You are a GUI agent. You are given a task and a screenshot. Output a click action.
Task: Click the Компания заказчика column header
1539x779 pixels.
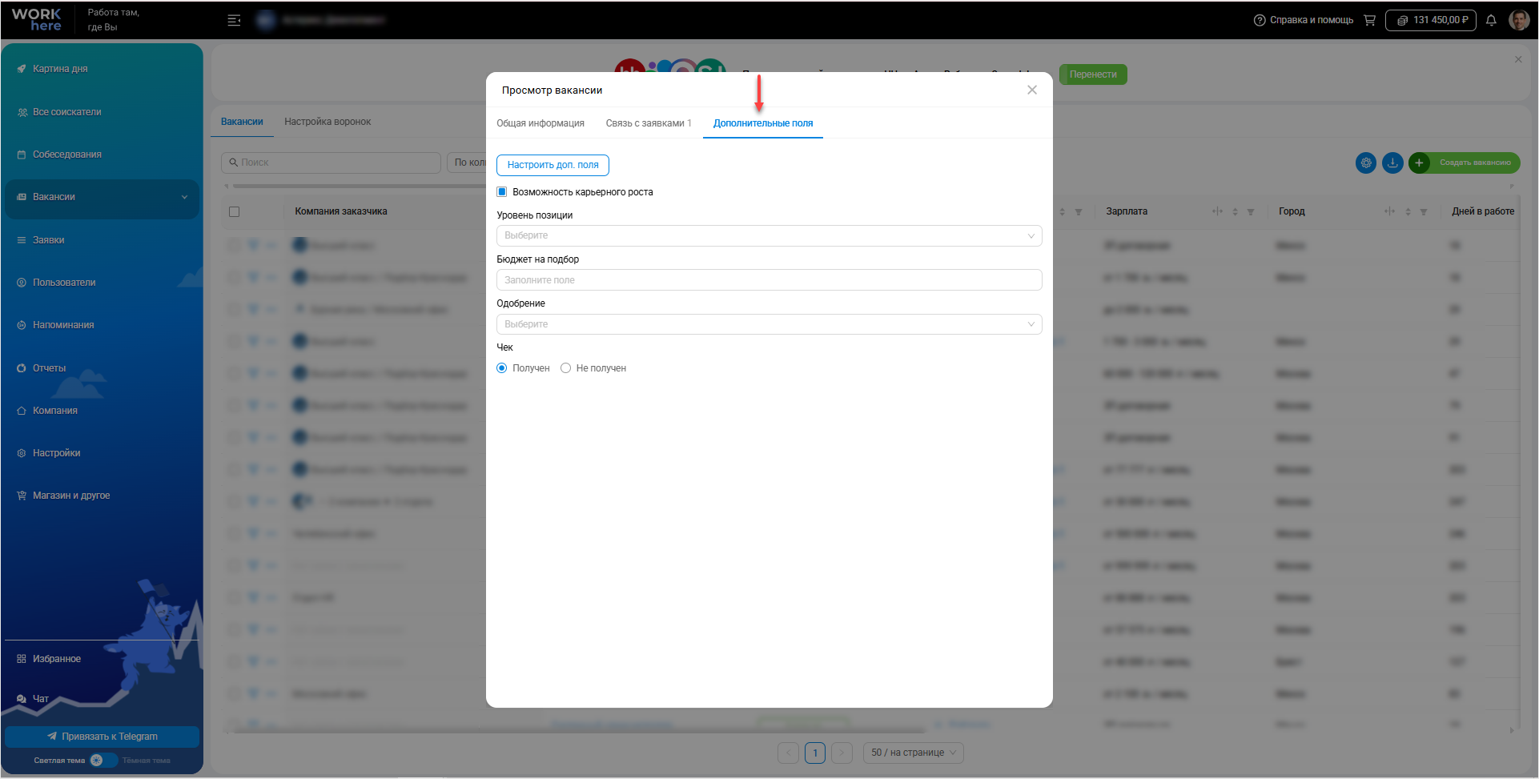tap(340, 211)
